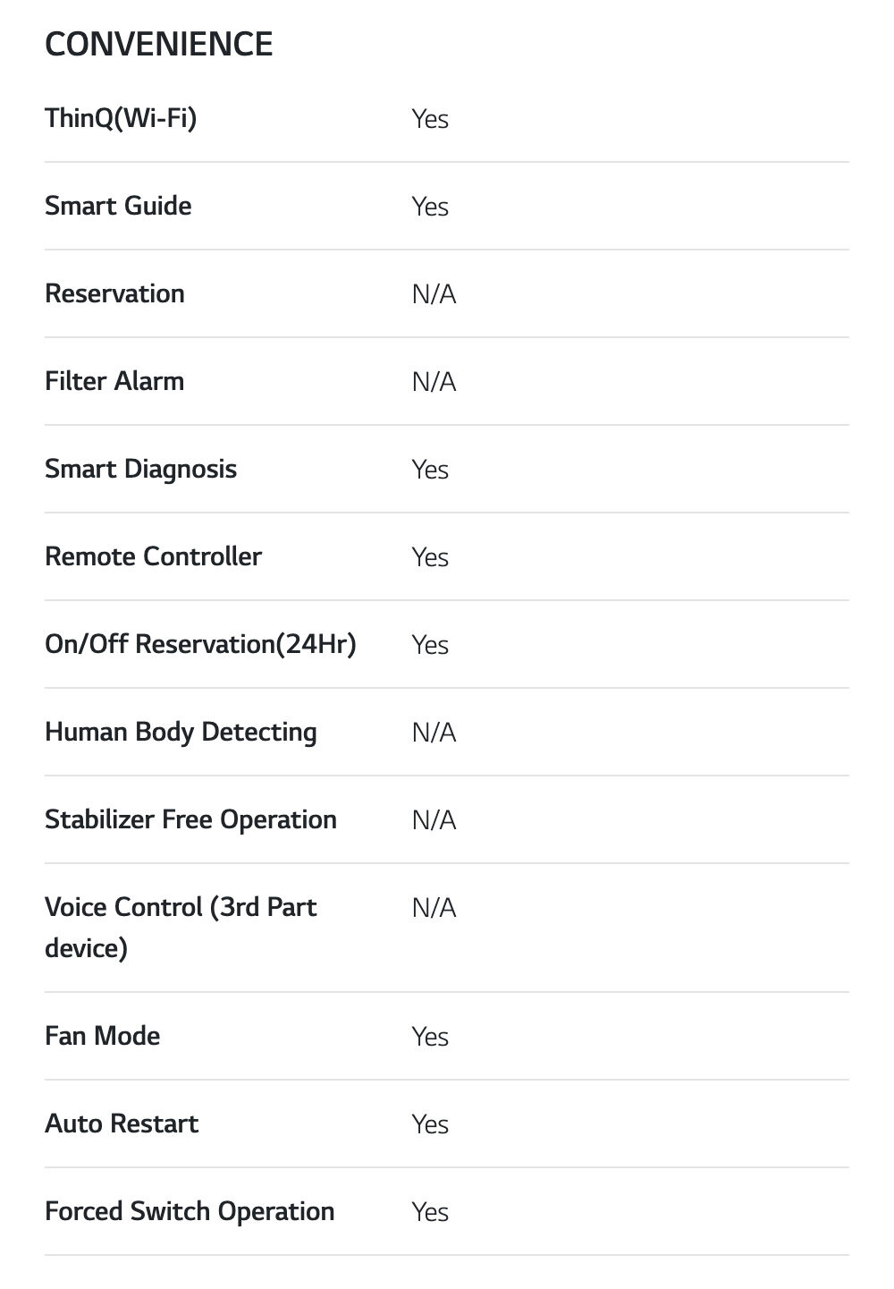Click the Voice Control (3rd Part device) label
Screen dimensions: 894x1289
click(x=181, y=927)
